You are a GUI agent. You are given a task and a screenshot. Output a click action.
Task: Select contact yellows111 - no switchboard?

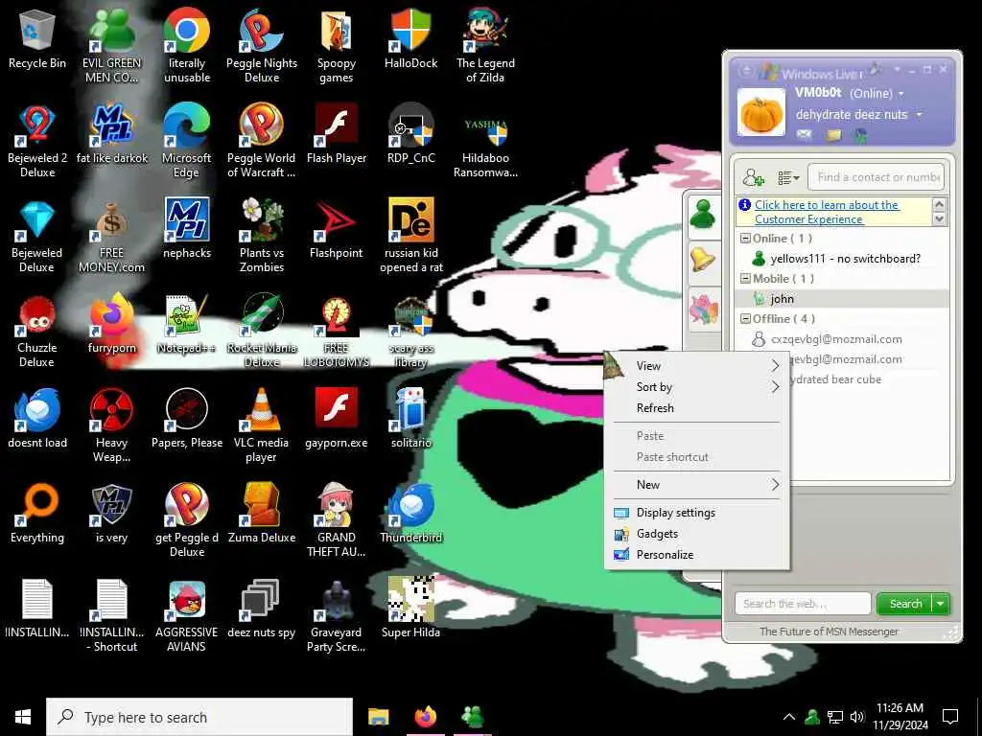[x=842, y=259]
